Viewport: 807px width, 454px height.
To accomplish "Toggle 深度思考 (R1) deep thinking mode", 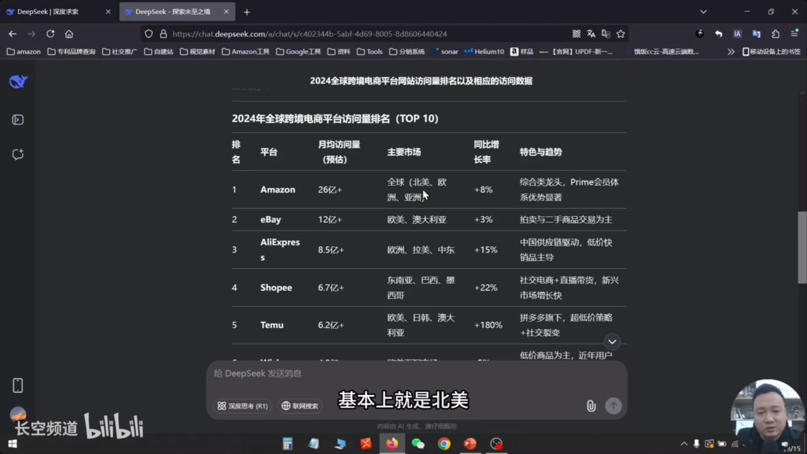I will pos(242,406).
